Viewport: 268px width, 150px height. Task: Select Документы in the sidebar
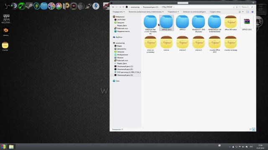point(120,49)
